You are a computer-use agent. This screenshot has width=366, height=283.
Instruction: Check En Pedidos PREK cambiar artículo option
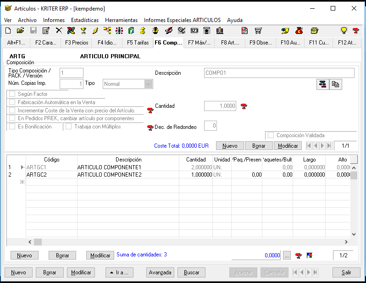tap(12, 118)
